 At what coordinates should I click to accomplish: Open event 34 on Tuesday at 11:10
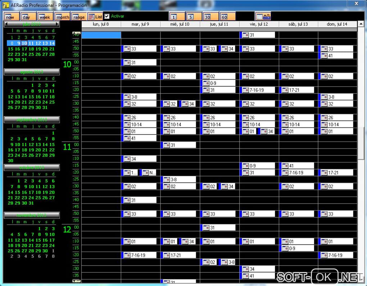tap(139, 159)
